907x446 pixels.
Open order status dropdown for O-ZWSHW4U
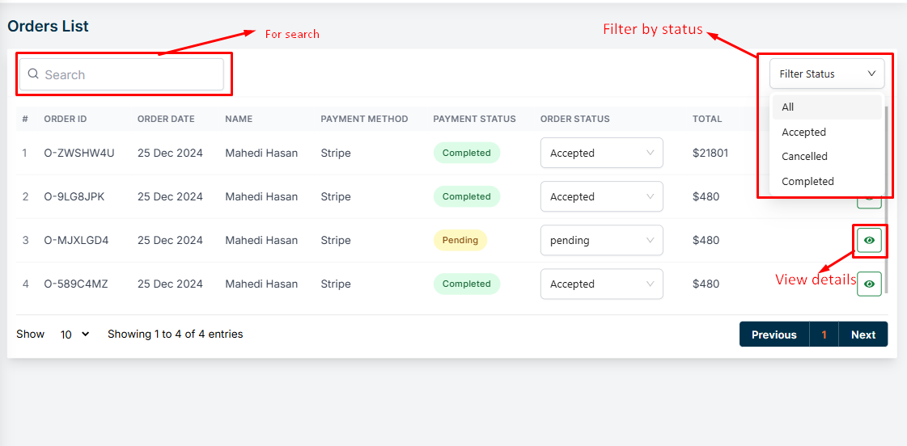pos(601,153)
